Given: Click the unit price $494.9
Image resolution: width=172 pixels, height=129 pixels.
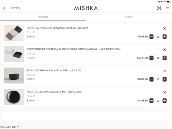Looking at the screenshot, I should pos(31,36).
